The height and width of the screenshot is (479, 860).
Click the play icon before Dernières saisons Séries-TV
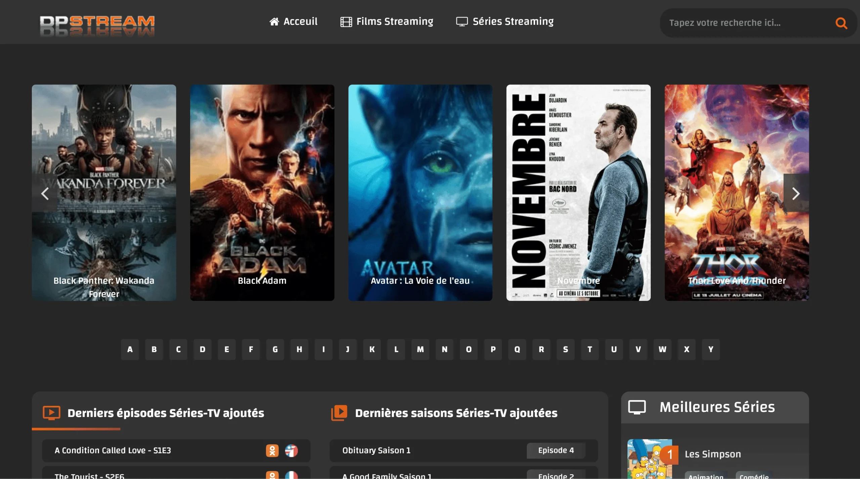340,413
